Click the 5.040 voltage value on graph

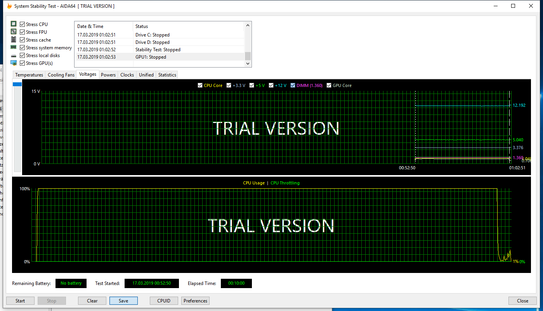[x=518, y=140]
